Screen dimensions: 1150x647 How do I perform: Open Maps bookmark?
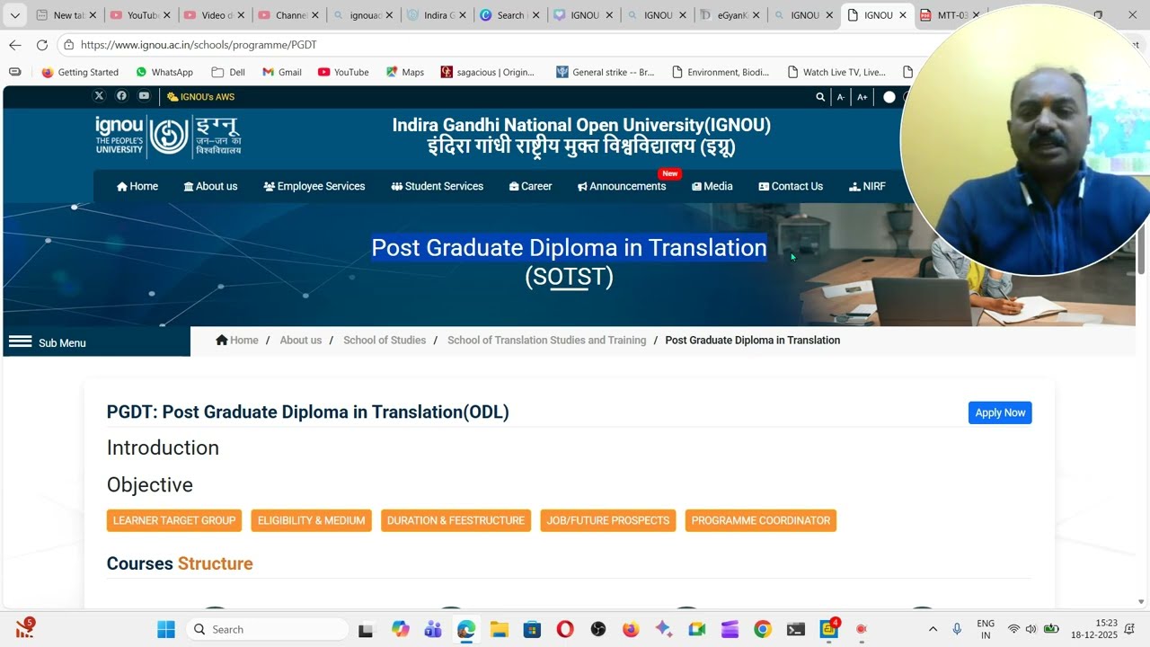click(x=405, y=72)
